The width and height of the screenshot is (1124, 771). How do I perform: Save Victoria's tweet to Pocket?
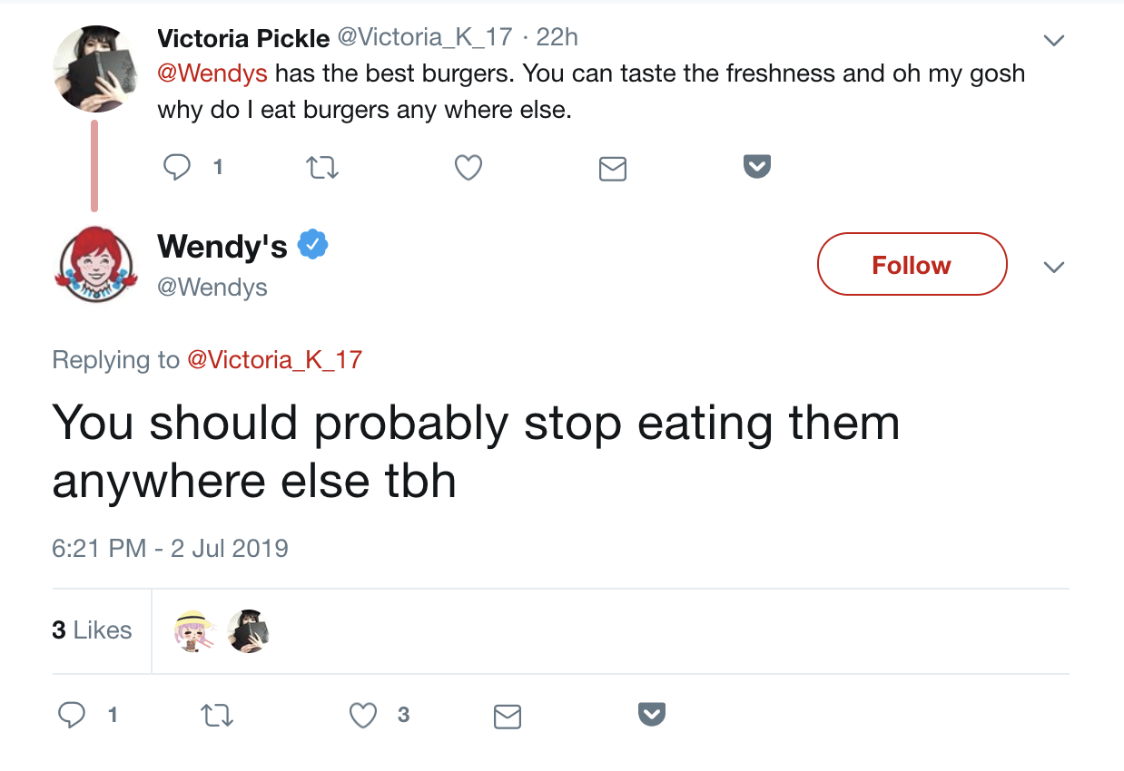(757, 167)
